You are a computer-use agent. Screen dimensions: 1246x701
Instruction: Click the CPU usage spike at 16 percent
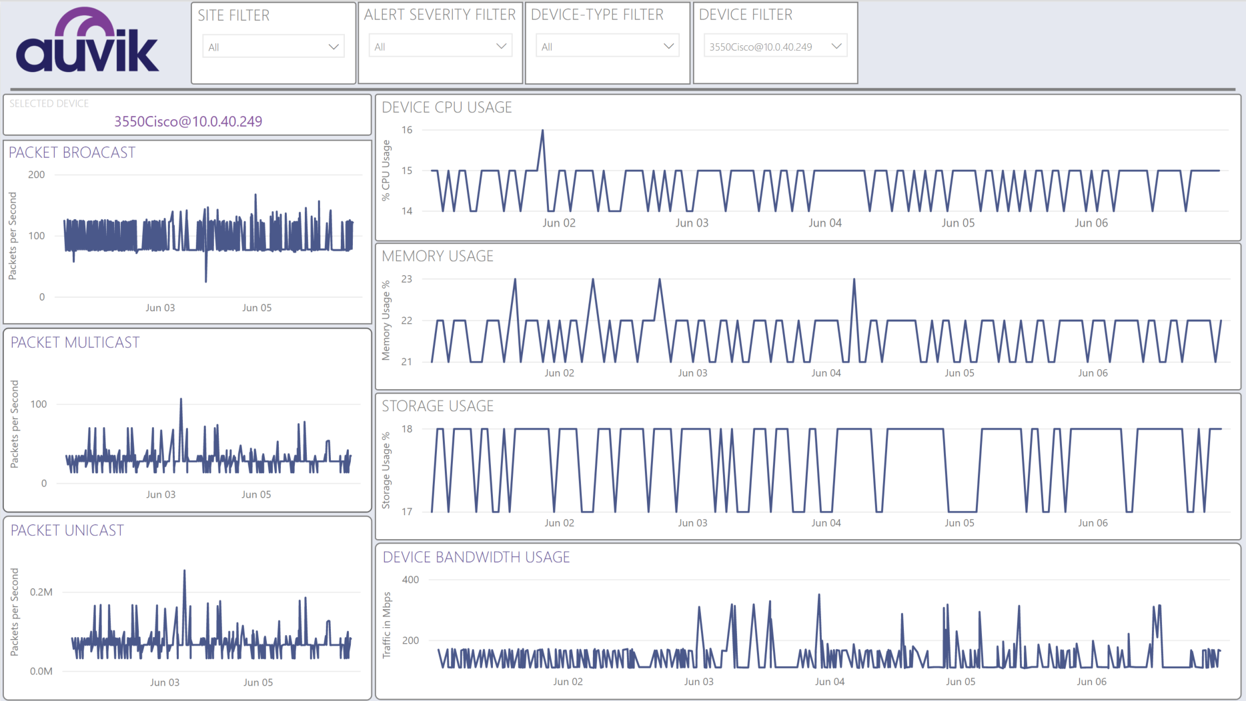[x=542, y=131]
